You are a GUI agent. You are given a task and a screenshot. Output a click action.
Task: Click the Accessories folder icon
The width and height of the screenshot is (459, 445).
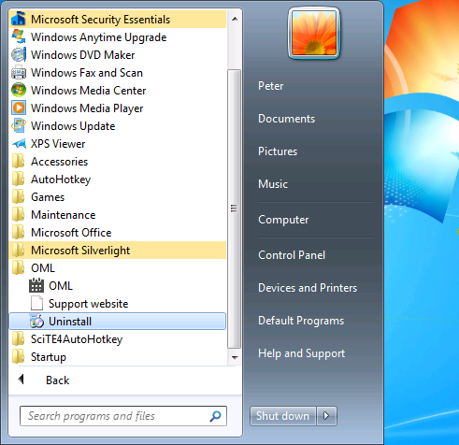pyautogui.click(x=19, y=162)
